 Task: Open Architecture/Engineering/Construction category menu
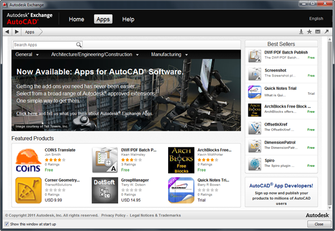[x=95, y=55]
